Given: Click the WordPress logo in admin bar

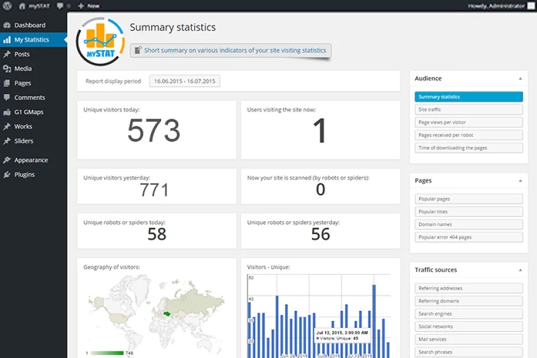Looking at the screenshot, I should coord(7,6).
